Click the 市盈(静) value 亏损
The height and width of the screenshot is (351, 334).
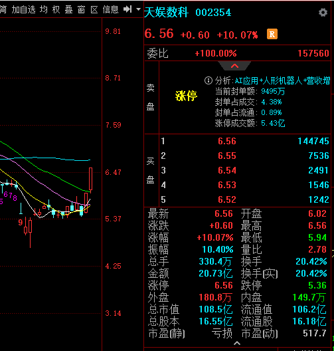(x=222, y=334)
